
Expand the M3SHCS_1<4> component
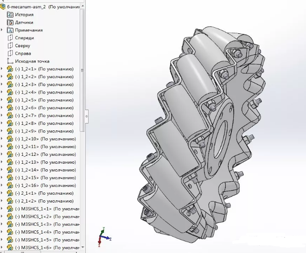click(2, 232)
